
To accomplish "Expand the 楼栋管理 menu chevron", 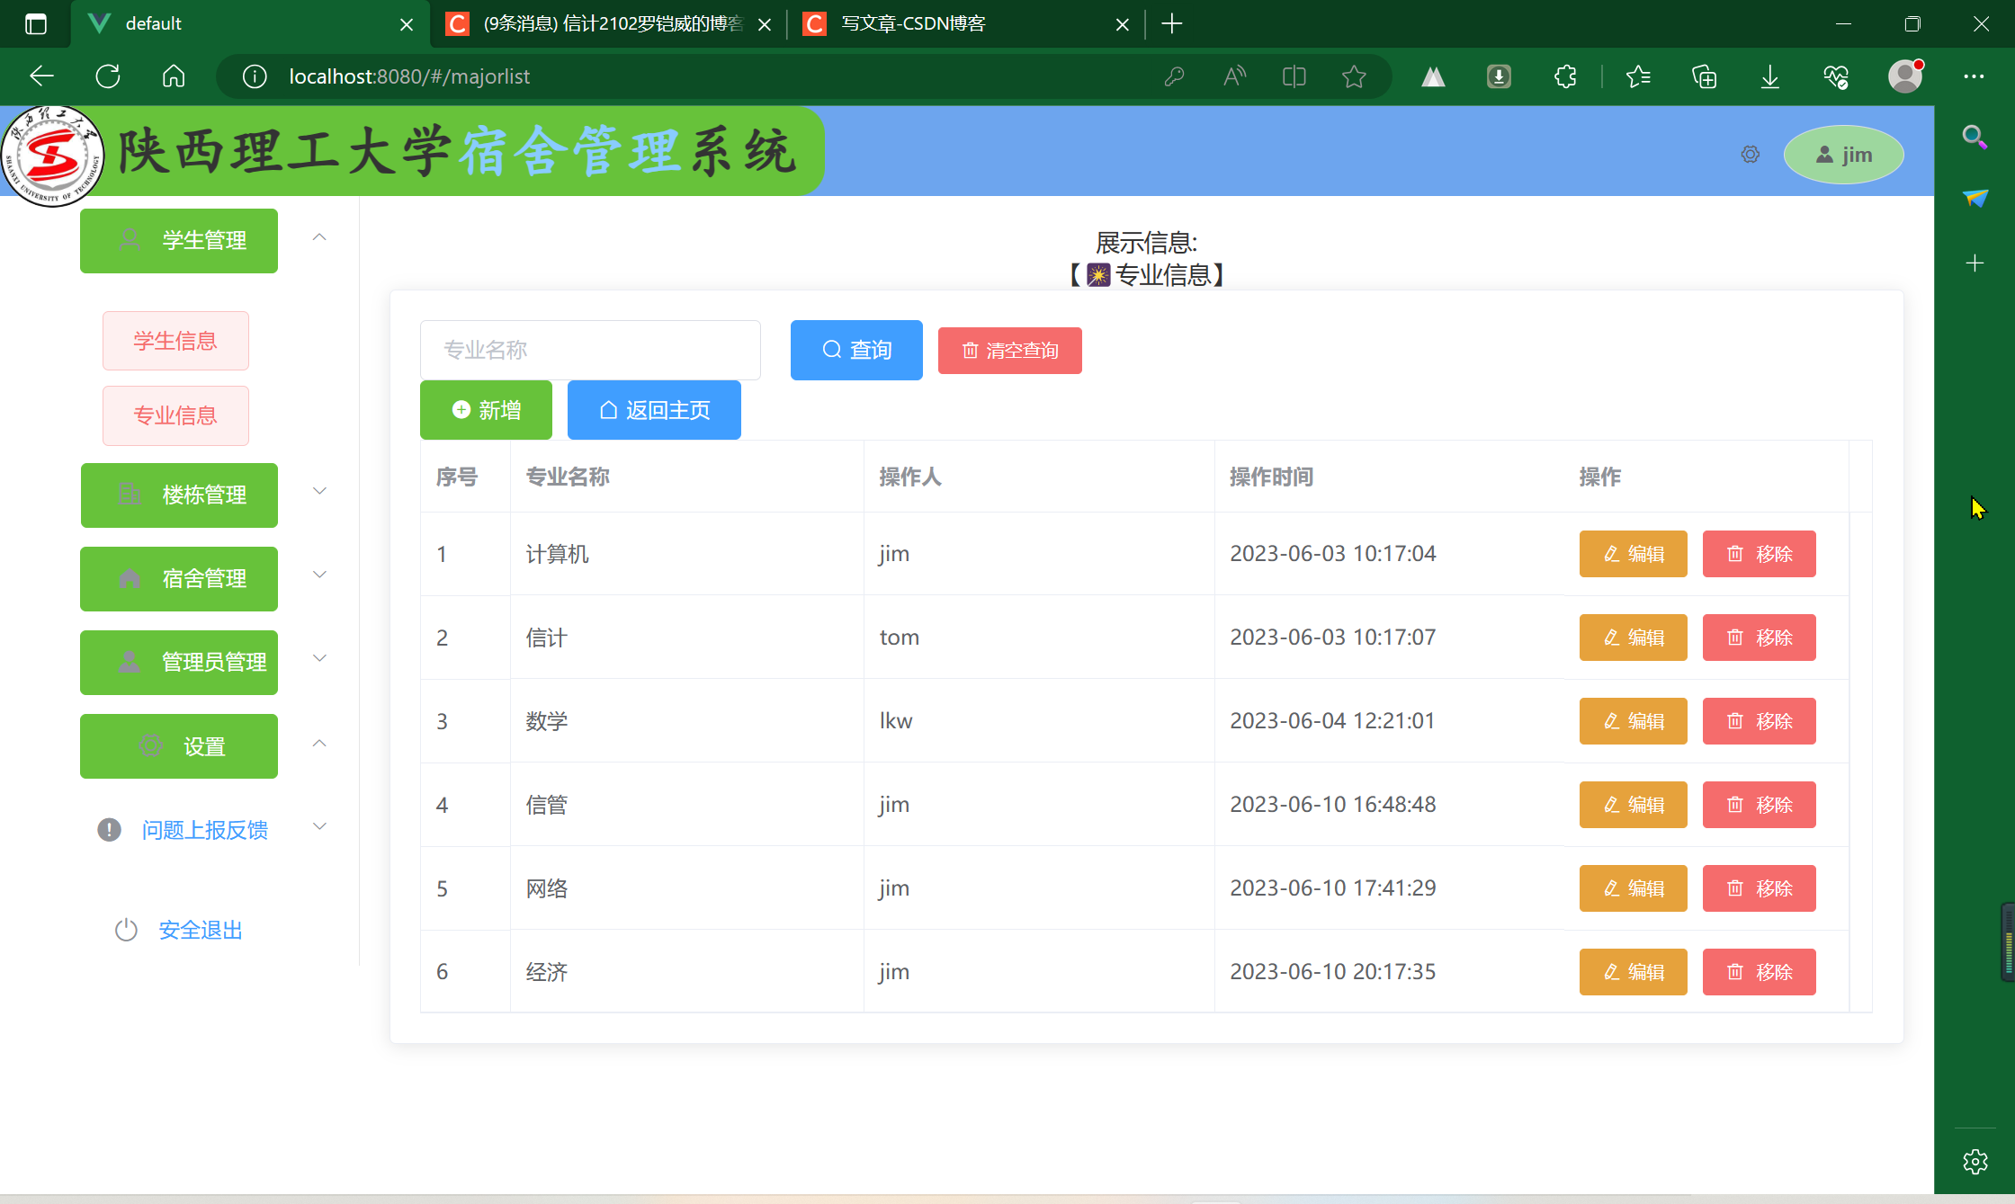I will point(319,491).
